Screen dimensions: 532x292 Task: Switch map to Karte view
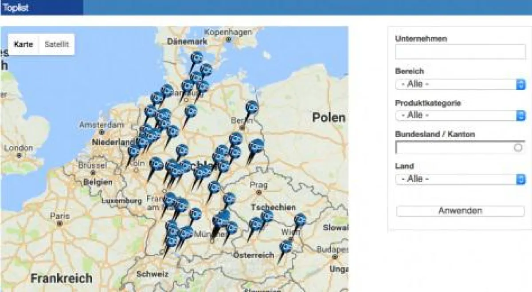pyautogui.click(x=23, y=44)
